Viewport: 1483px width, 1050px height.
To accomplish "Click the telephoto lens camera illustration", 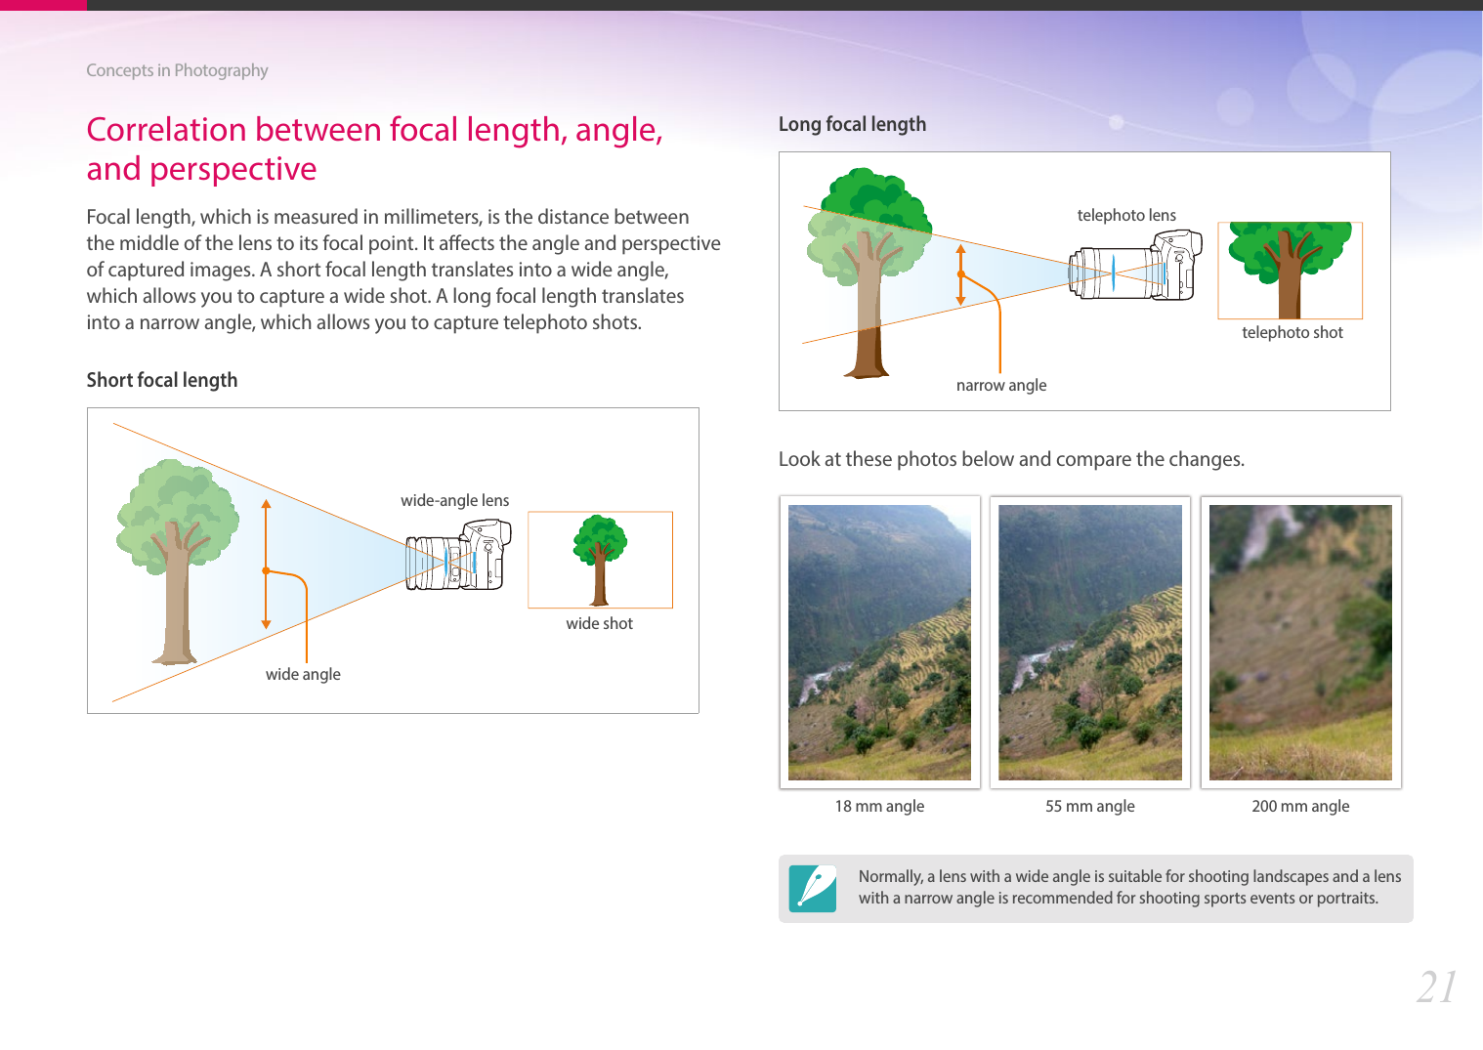I will point(1135,266).
